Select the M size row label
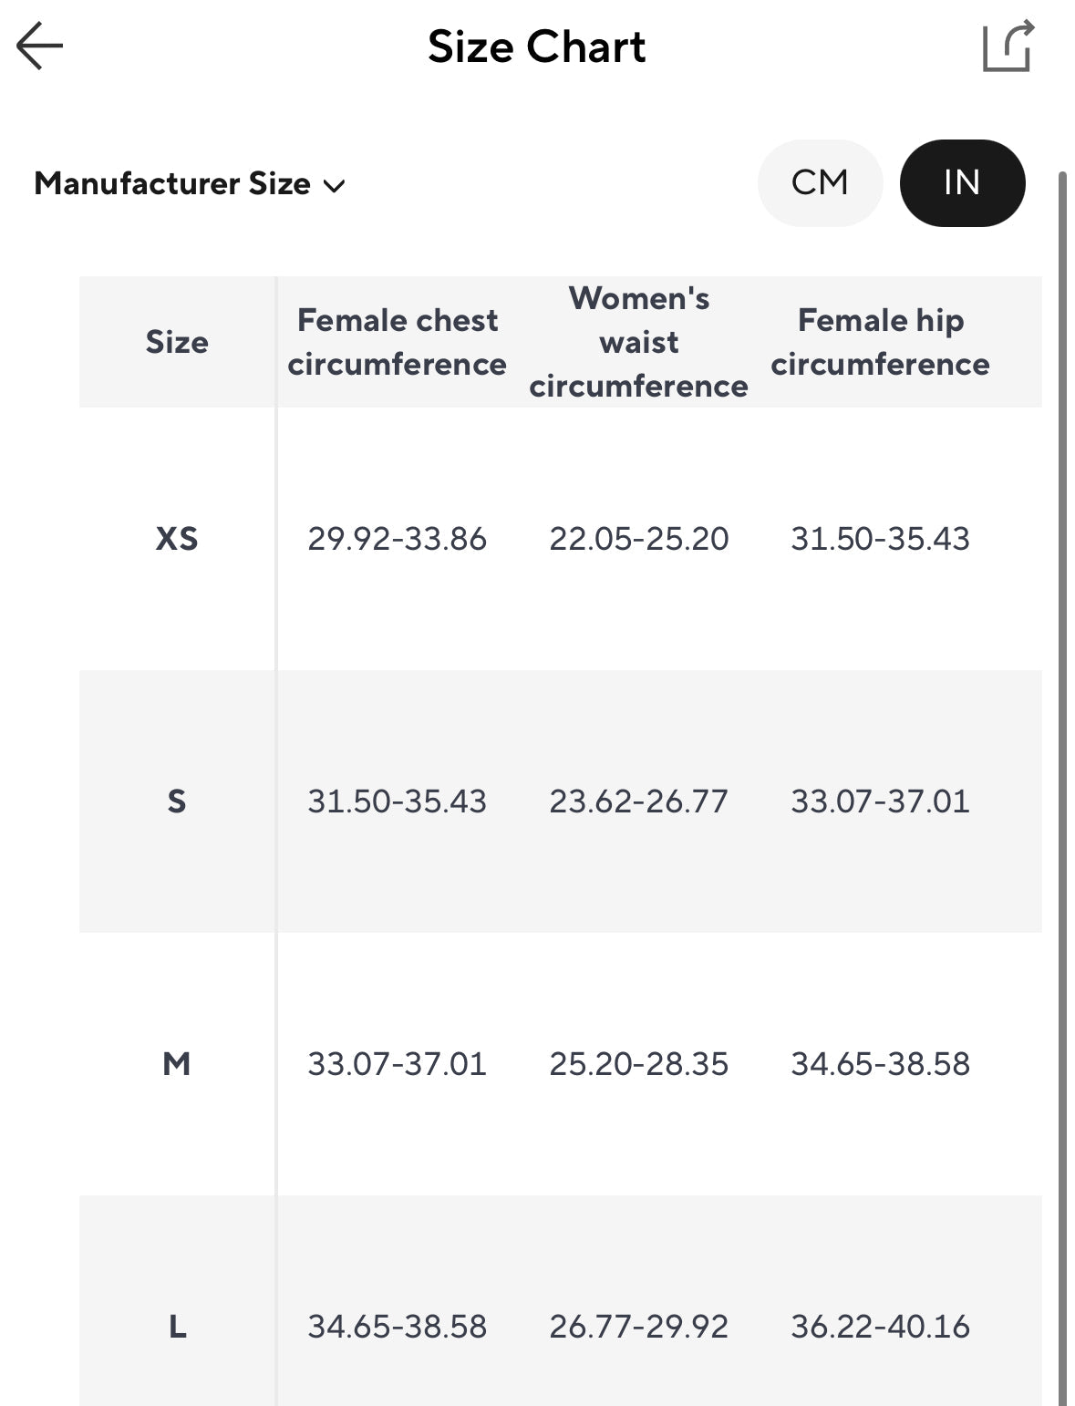This screenshot has width=1075, height=1406. tap(177, 1063)
